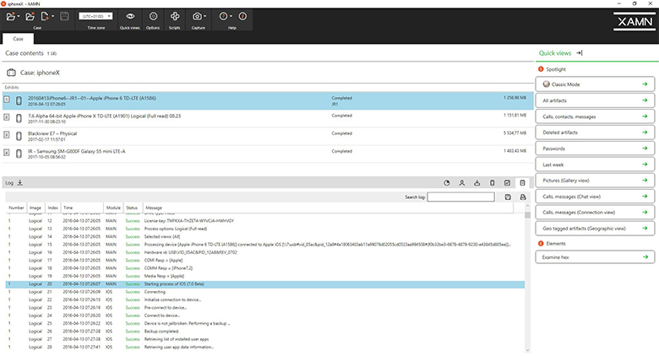Viewport: 659px width, 356px height.
Task: Open the log document tab icon
Action: click(522, 182)
